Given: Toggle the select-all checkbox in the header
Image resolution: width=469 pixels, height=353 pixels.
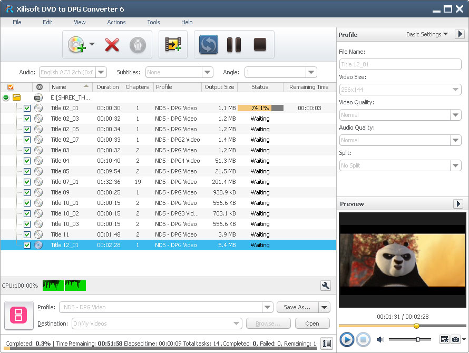Looking at the screenshot, I should (11, 87).
